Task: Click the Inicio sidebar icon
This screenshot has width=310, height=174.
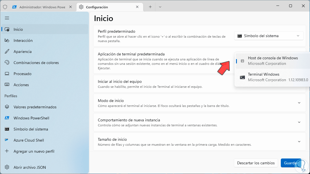Action: click(x=7, y=29)
